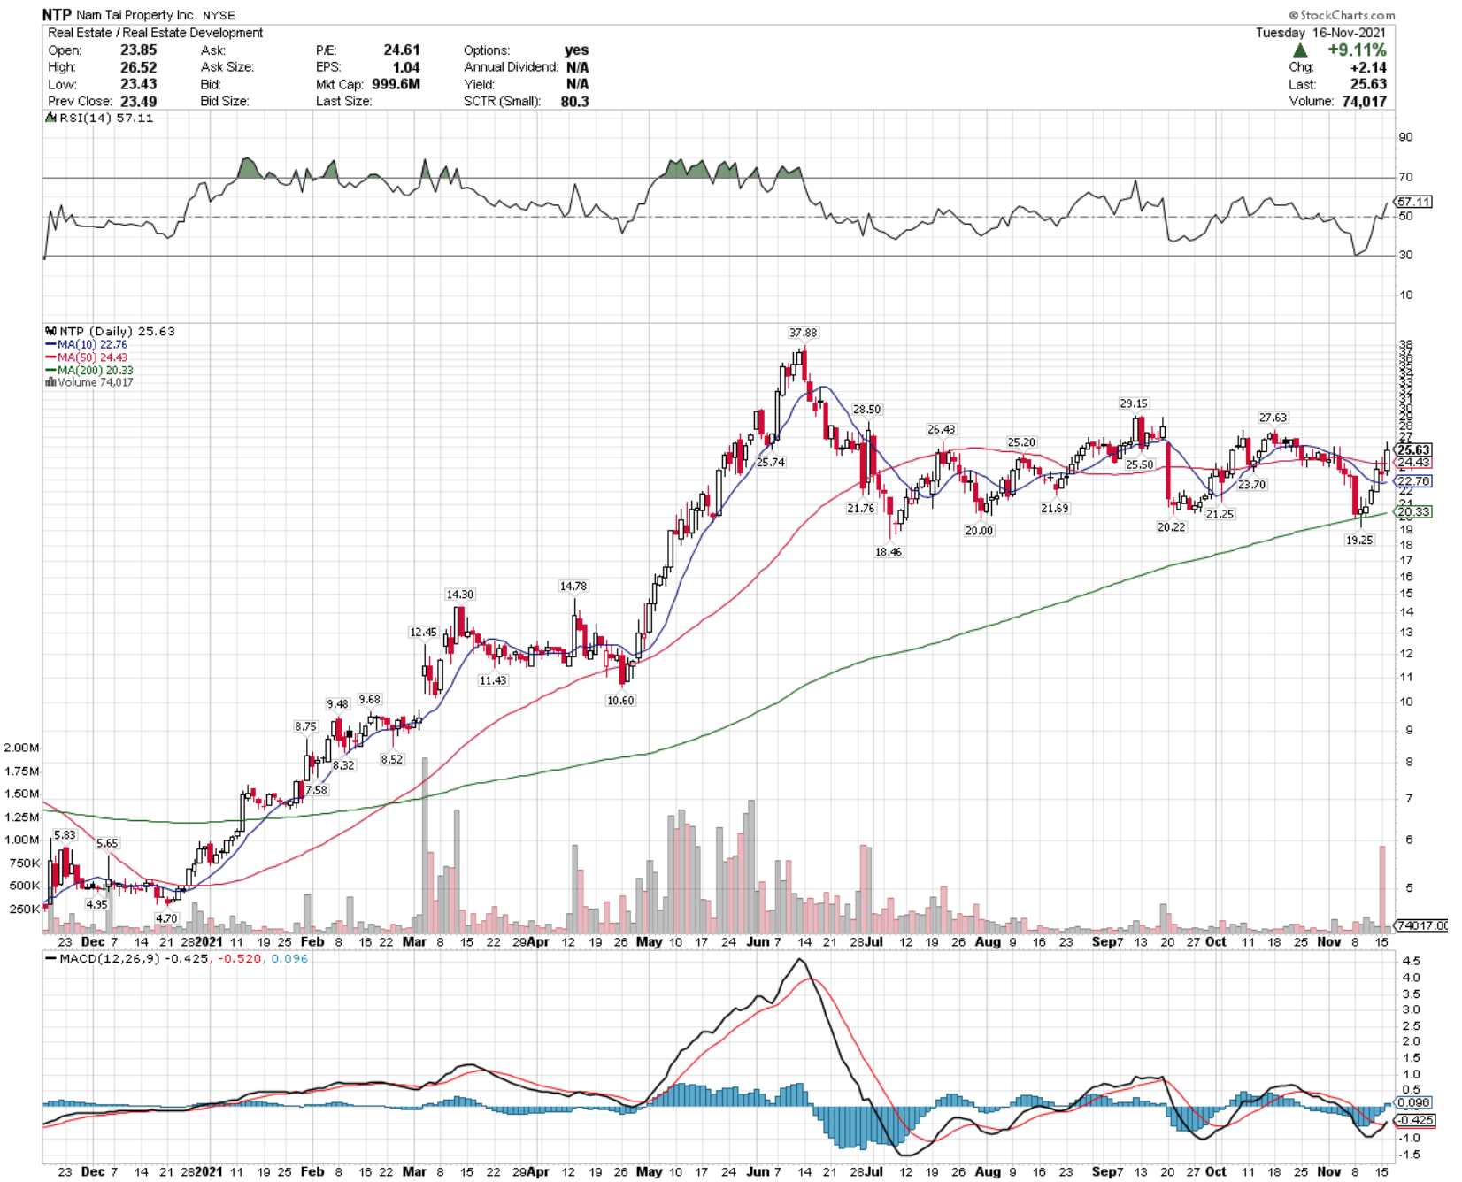
Task: Click the Nov label on MACD time axis
Action: [x=1328, y=1171]
